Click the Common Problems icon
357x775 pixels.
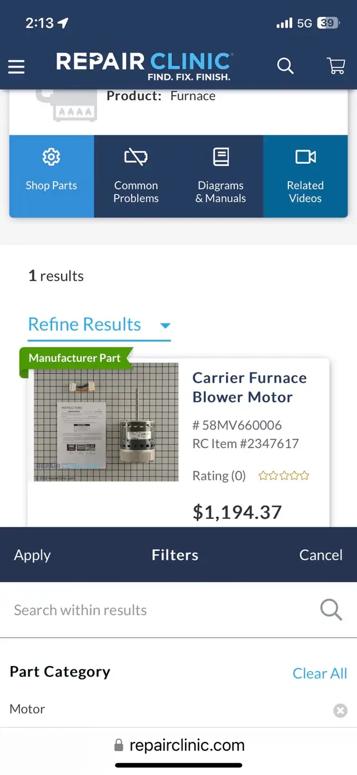point(136,157)
